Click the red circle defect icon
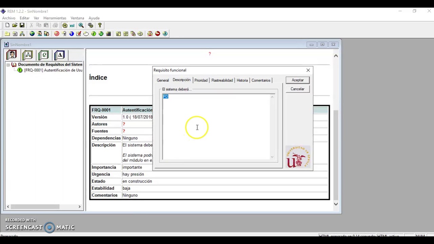 pyautogui.click(x=157, y=34)
